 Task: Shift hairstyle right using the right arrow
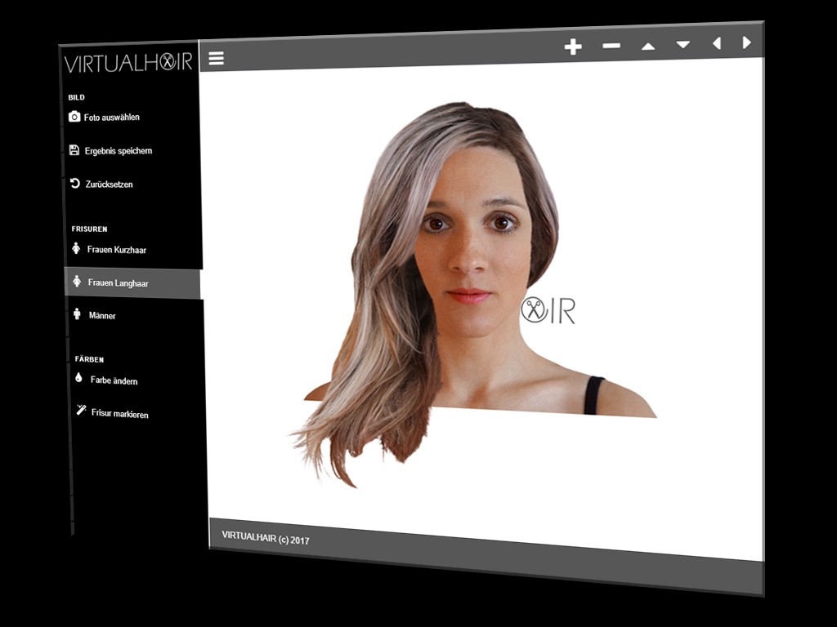(x=746, y=42)
